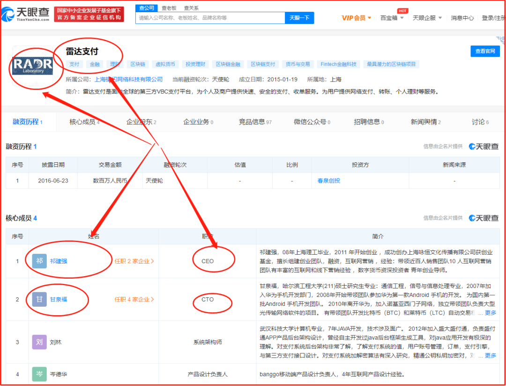Select the 查公司 search tab
506x386 pixels.
tap(147, 8)
